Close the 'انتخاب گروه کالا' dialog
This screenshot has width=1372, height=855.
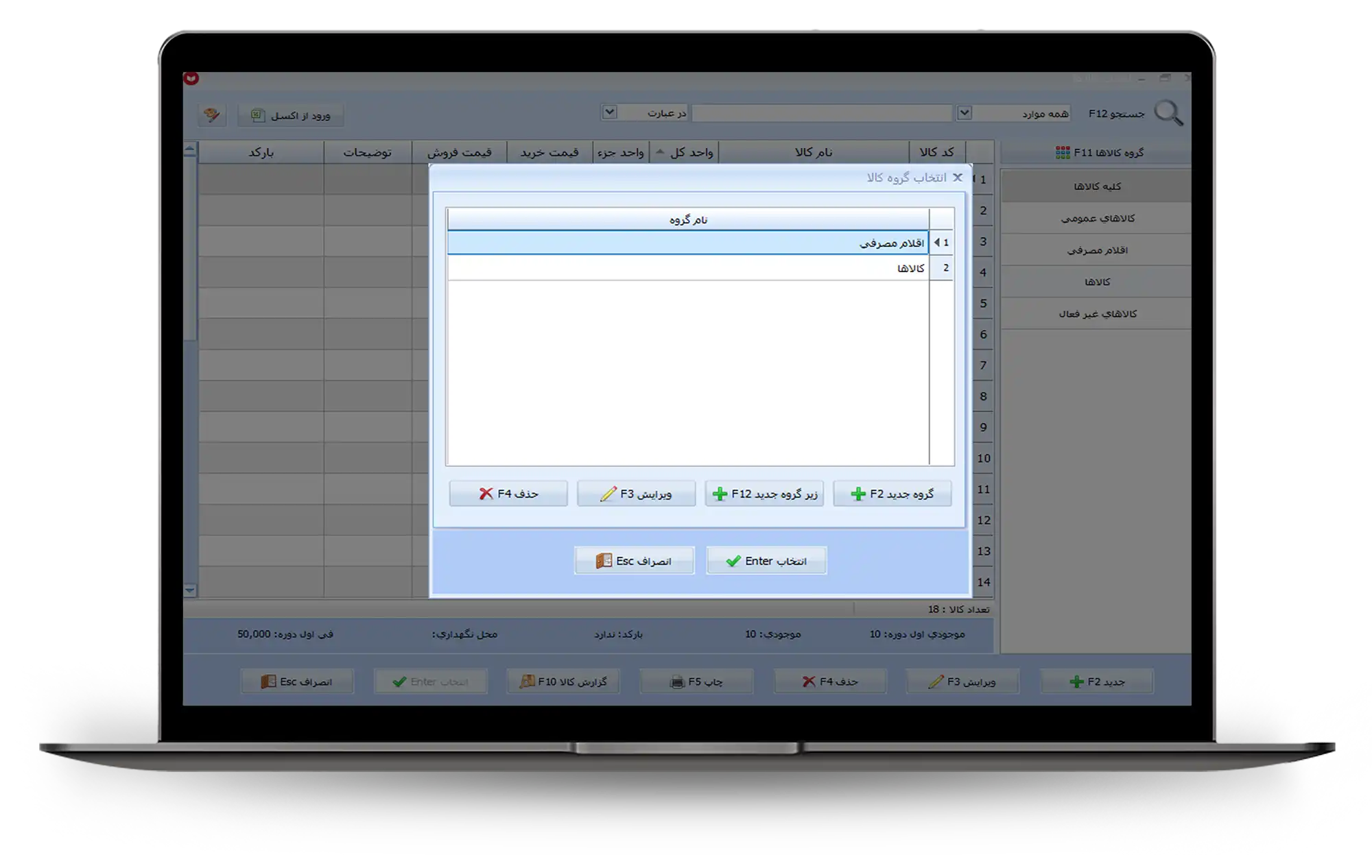(958, 178)
